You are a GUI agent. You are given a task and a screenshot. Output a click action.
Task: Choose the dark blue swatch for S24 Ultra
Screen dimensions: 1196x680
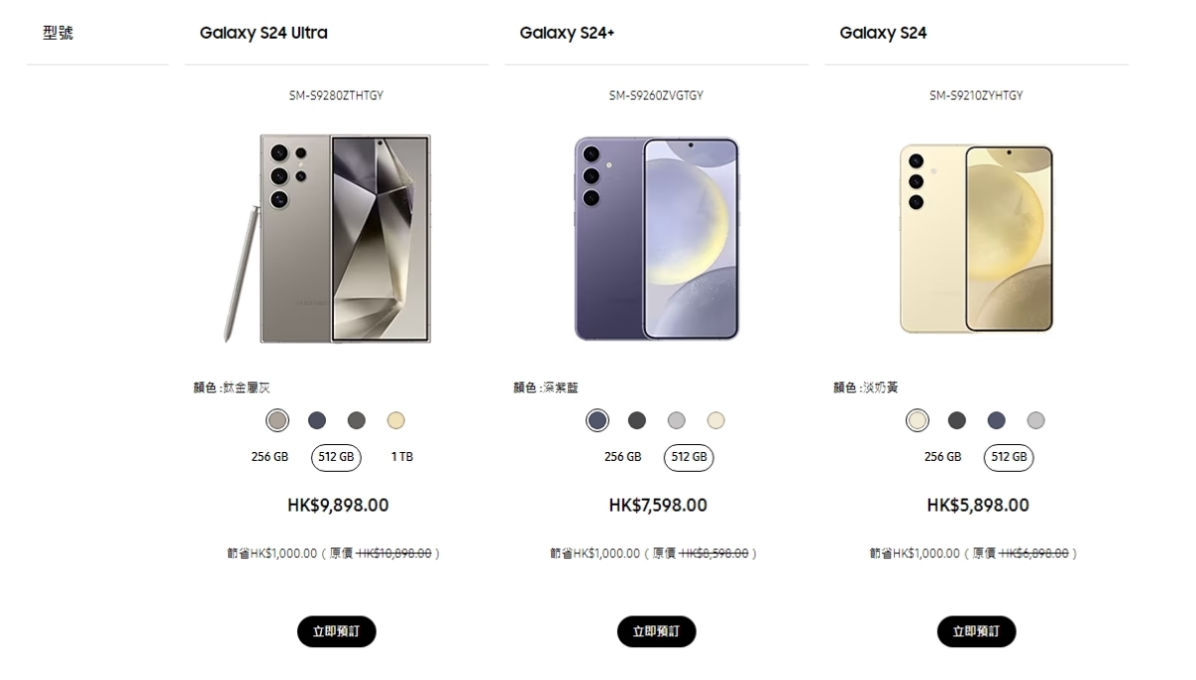317,420
